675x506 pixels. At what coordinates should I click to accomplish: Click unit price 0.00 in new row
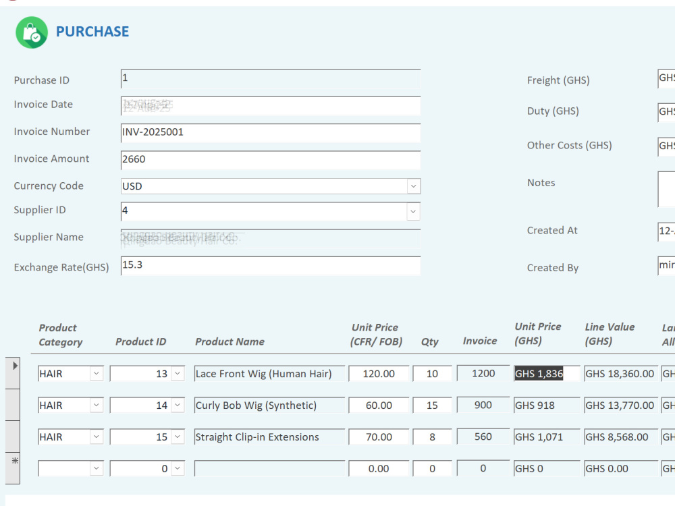pyautogui.click(x=379, y=468)
